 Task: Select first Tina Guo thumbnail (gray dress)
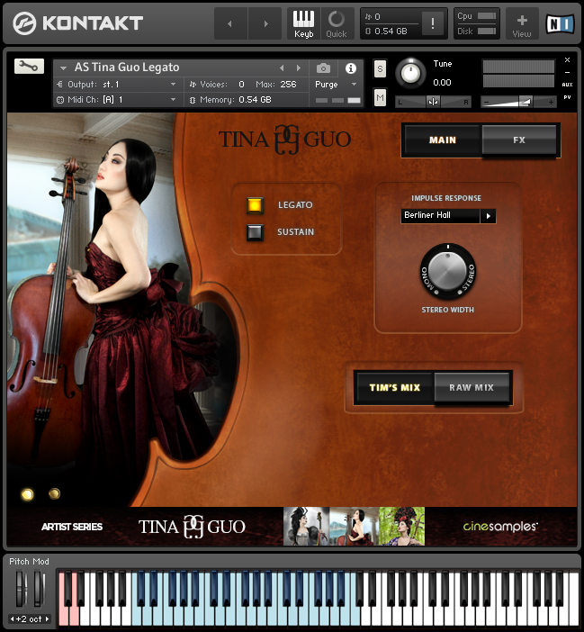(x=307, y=527)
